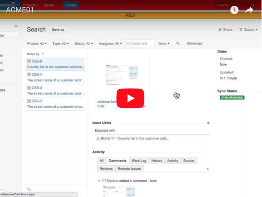Open the Order by dropdown arrow
The height and width of the screenshot is (197, 262).
(43, 54)
